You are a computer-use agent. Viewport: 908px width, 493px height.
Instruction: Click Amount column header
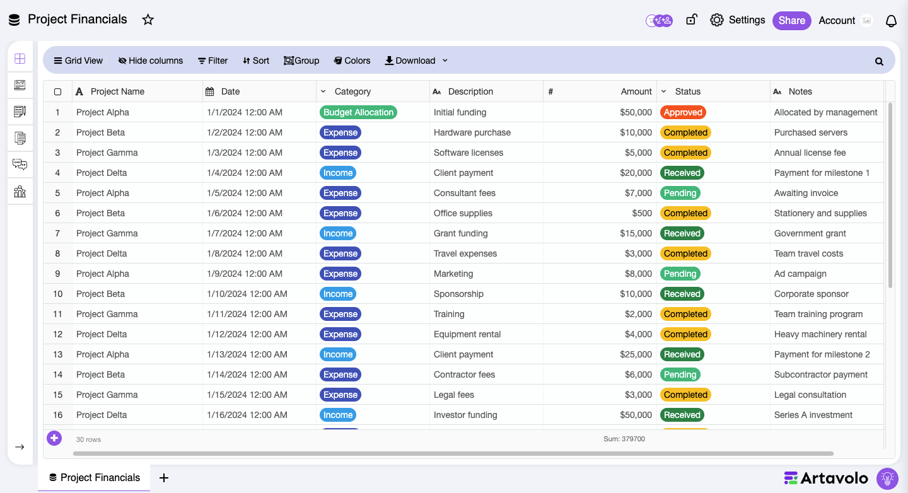click(600, 91)
